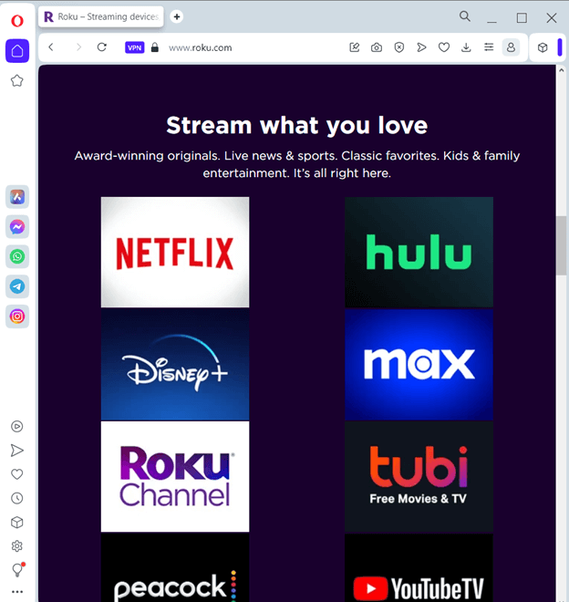Open the Roku Channel tile
The height and width of the screenshot is (602, 569).
(175, 476)
